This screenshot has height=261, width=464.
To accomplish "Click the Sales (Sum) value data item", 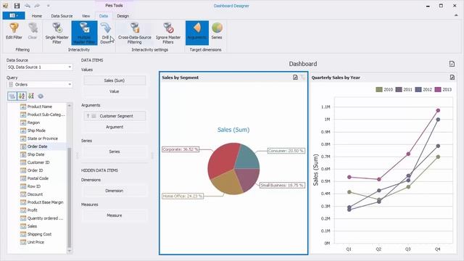I will (x=115, y=80).
